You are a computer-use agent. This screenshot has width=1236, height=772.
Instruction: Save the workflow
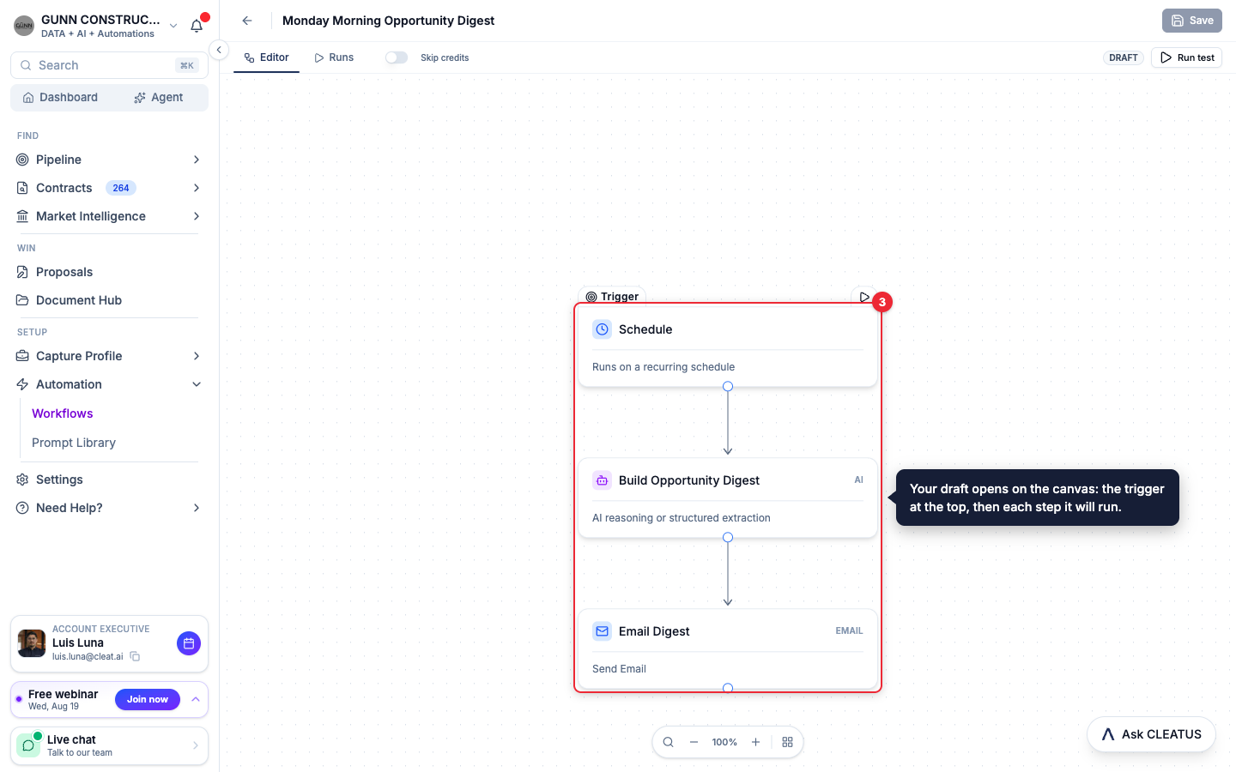tap(1192, 21)
